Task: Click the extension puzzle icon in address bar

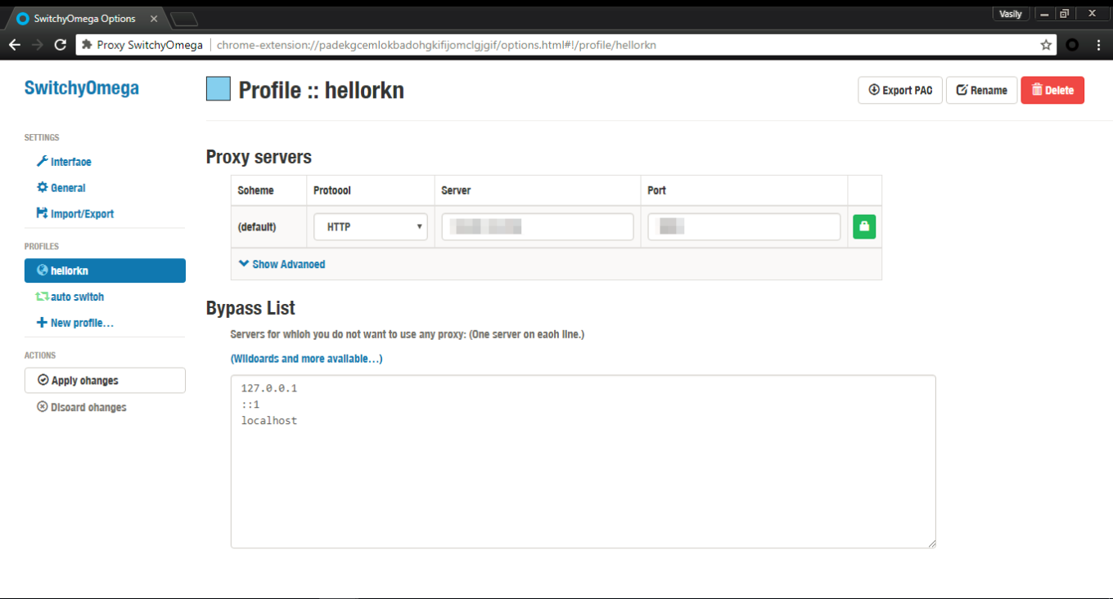Action: pos(87,45)
